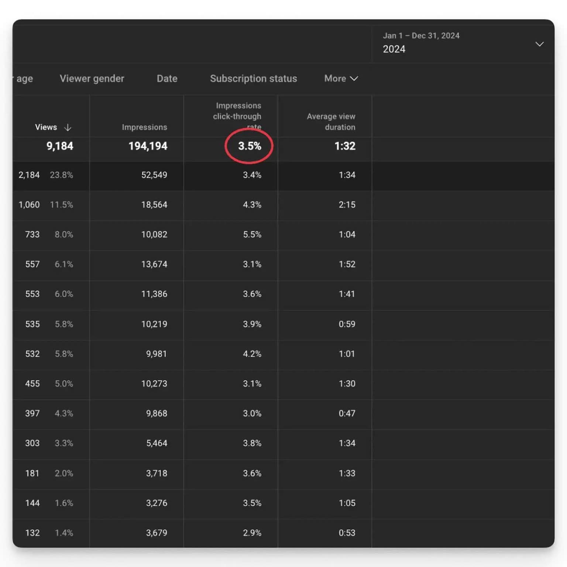Switch to the Viewer gender tab

92,79
